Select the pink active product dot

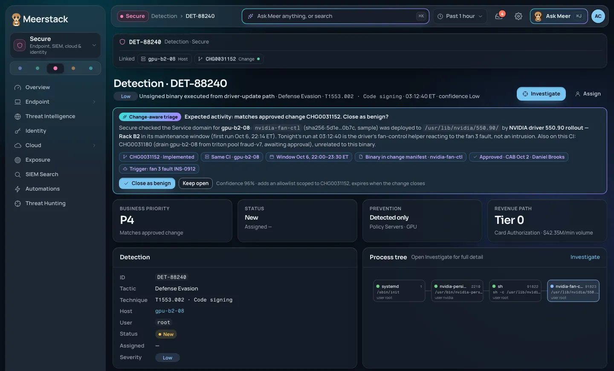click(x=55, y=68)
